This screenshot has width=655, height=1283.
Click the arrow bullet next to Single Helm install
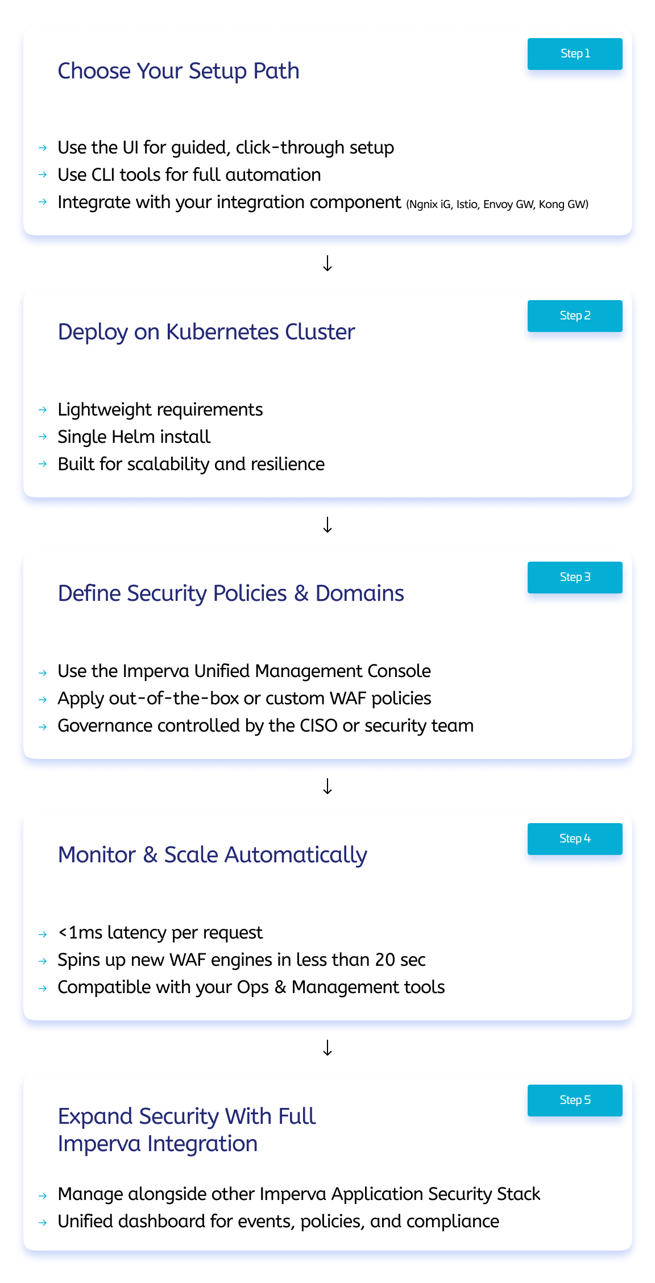tap(43, 437)
